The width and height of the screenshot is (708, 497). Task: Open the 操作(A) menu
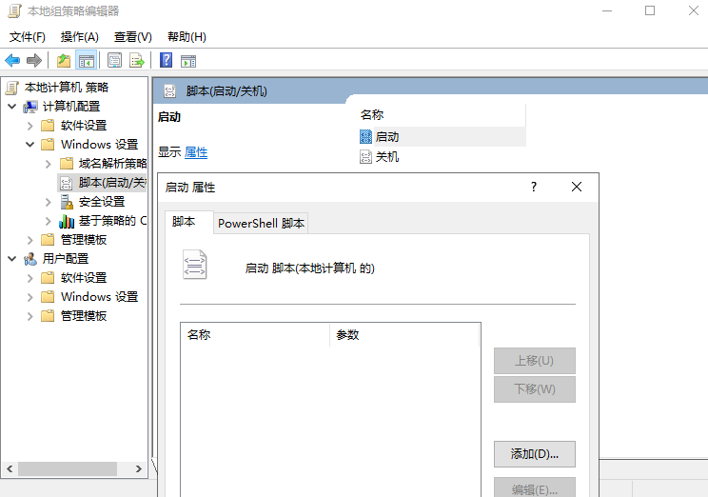(x=80, y=37)
